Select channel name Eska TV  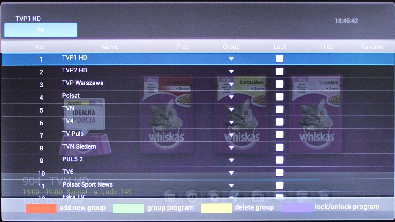(73, 196)
